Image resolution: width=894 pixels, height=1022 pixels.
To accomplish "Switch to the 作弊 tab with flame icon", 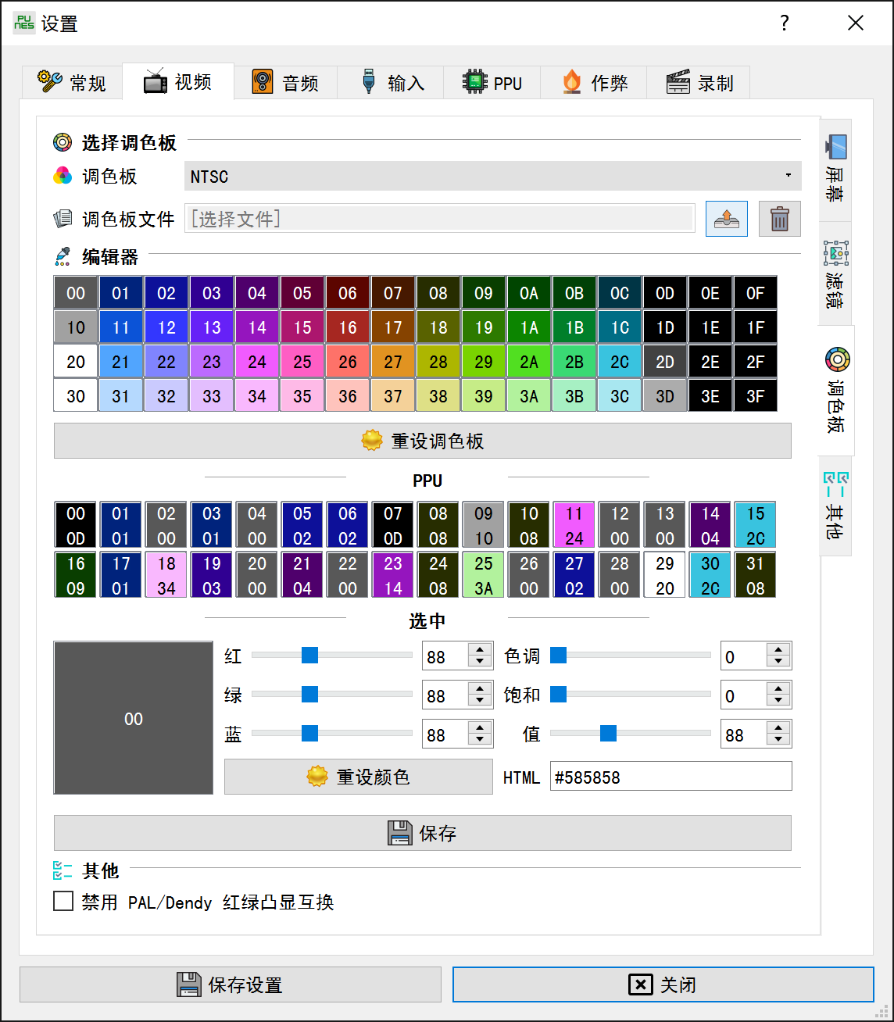I will click(595, 83).
